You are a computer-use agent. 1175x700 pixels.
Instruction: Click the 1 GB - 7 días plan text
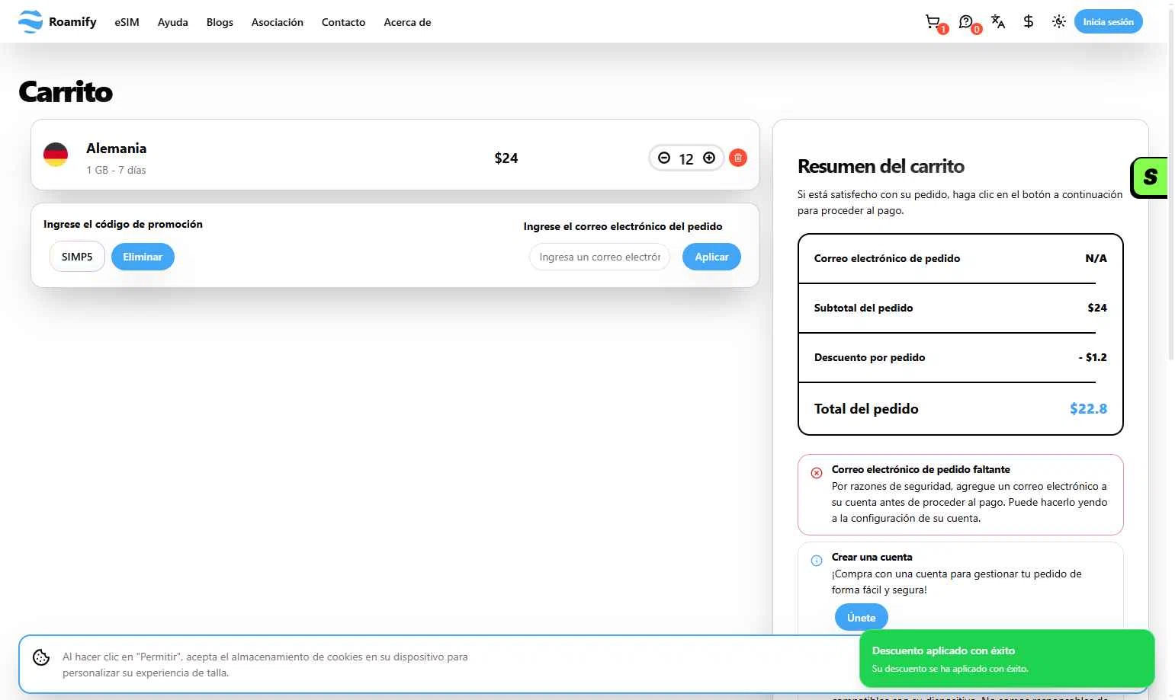pyautogui.click(x=116, y=170)
